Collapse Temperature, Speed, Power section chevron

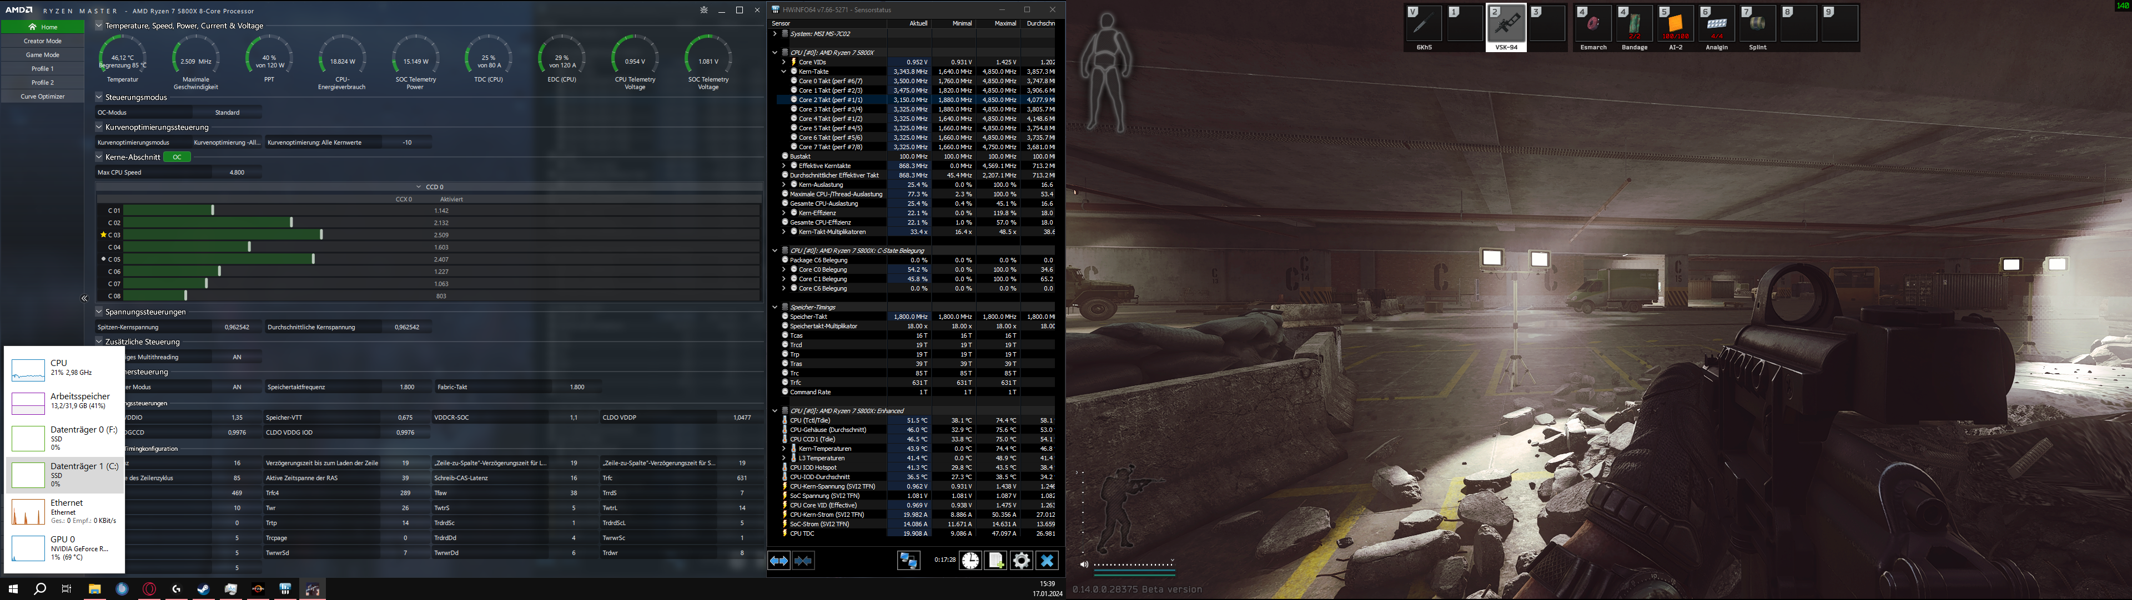tap(99, 26)
